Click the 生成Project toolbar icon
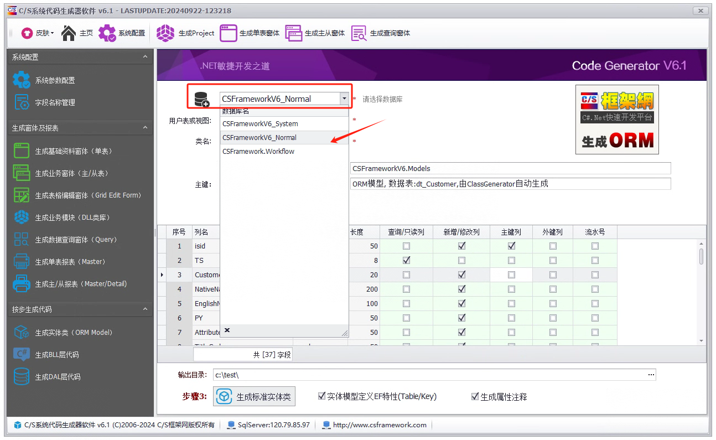Image resolution: width=716 pixels, height=440 pixels. coord(165,33)
